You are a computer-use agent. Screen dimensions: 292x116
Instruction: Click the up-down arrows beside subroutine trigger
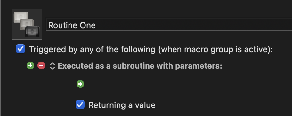52,66
